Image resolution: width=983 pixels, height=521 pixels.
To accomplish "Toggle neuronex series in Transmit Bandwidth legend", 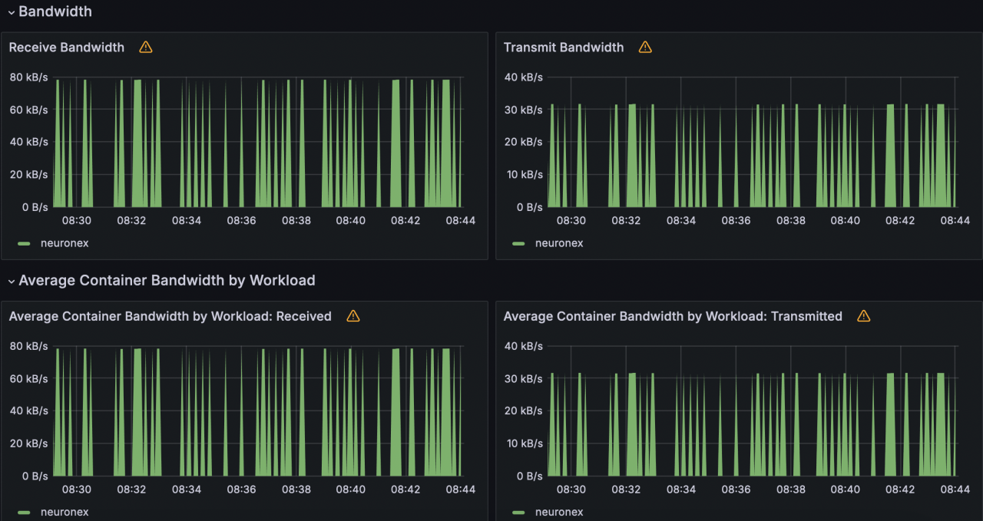I will pyautogui.click(x=559, y=243).
